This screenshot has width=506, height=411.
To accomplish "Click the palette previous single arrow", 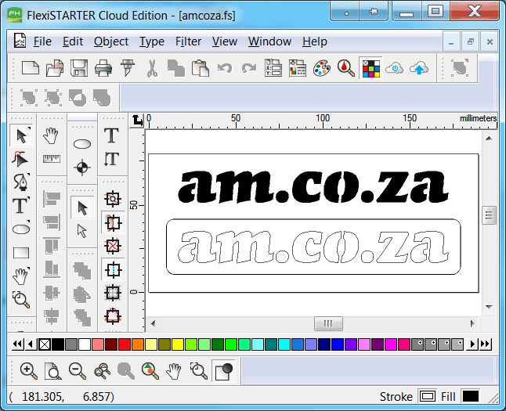I will pos(31,344).
